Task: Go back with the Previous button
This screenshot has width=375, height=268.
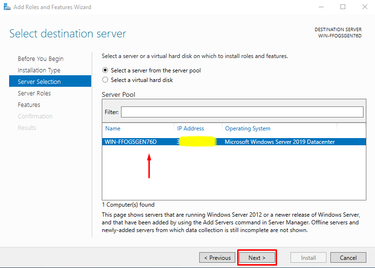Action: [217, 258]
